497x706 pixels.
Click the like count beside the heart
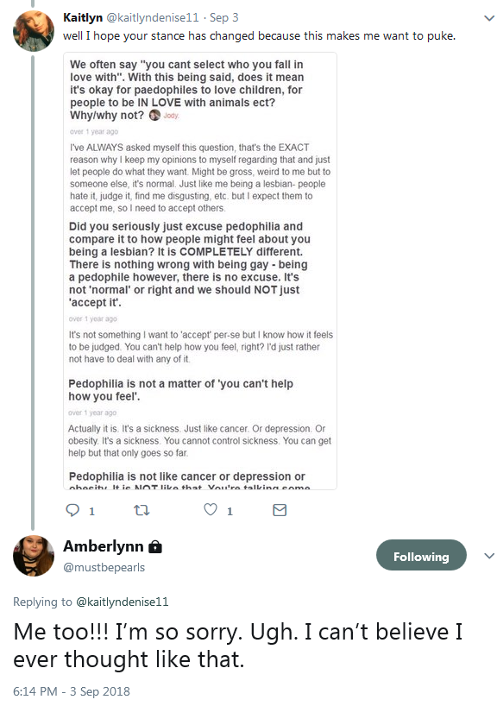click(x=230, y=511)
